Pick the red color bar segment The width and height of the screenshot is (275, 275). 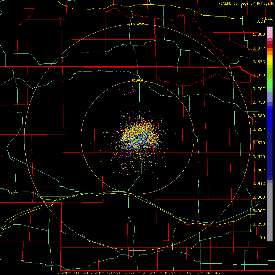pos(270,46)
